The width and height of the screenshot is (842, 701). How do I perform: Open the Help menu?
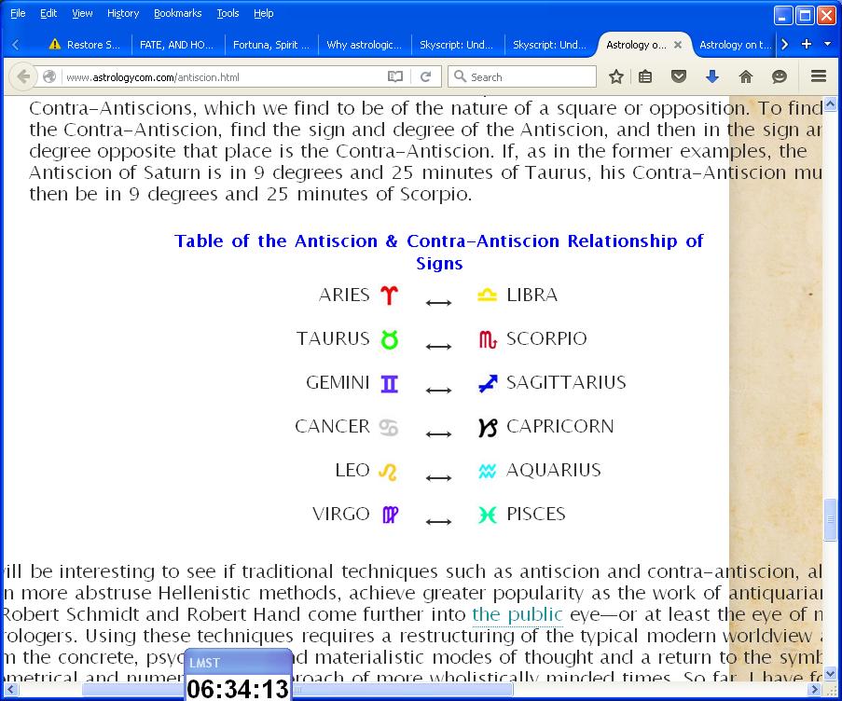coord(264,13)
